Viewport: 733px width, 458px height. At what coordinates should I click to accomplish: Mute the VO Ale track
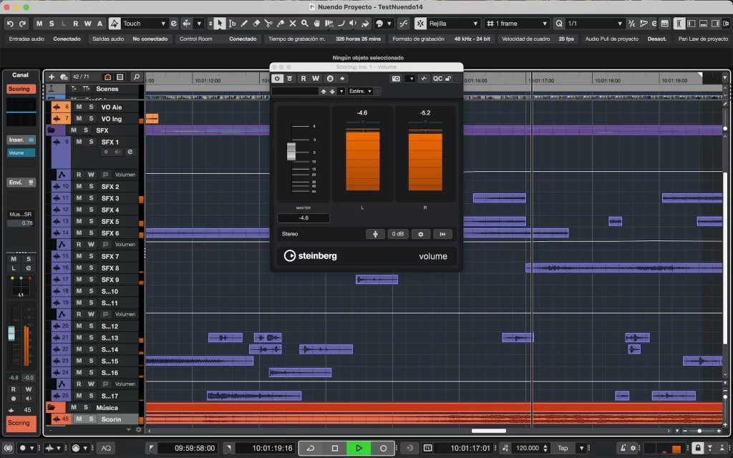tap(79, 107)
